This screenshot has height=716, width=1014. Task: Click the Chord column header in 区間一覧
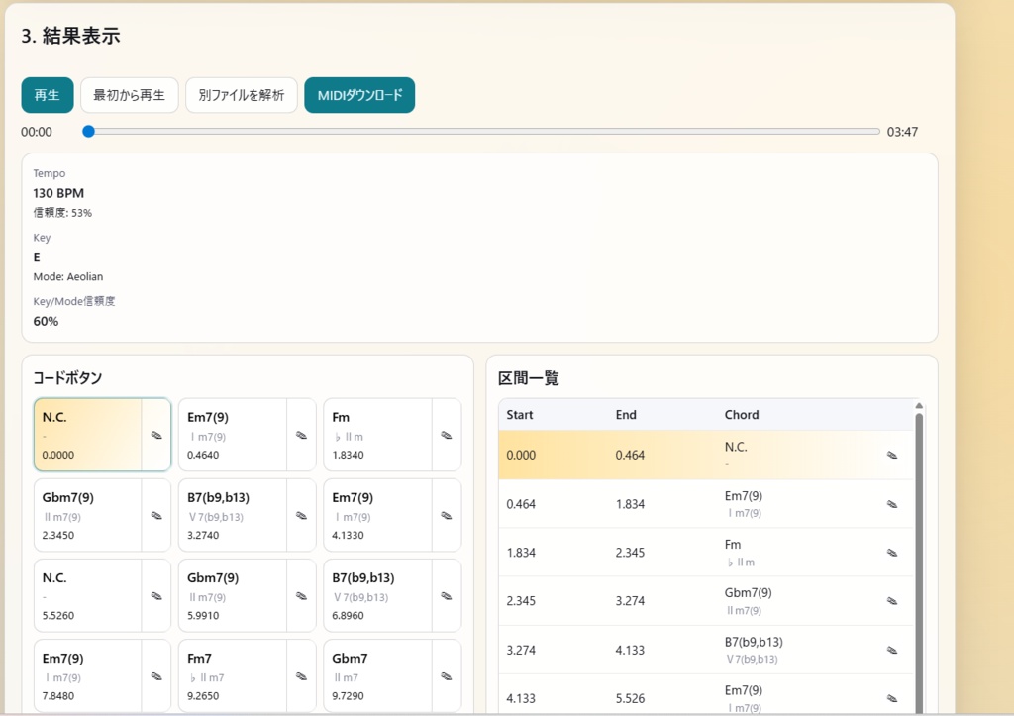click(742, 414)
